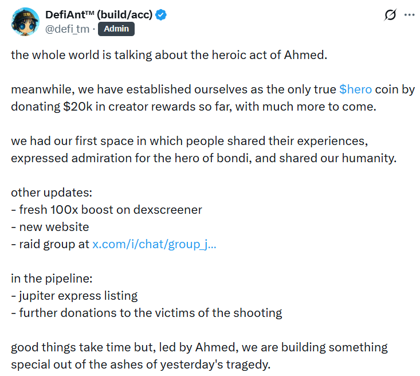Click the 'jupiter express listing' bullet
420x376 pixels.
click(x=78, y=296)
